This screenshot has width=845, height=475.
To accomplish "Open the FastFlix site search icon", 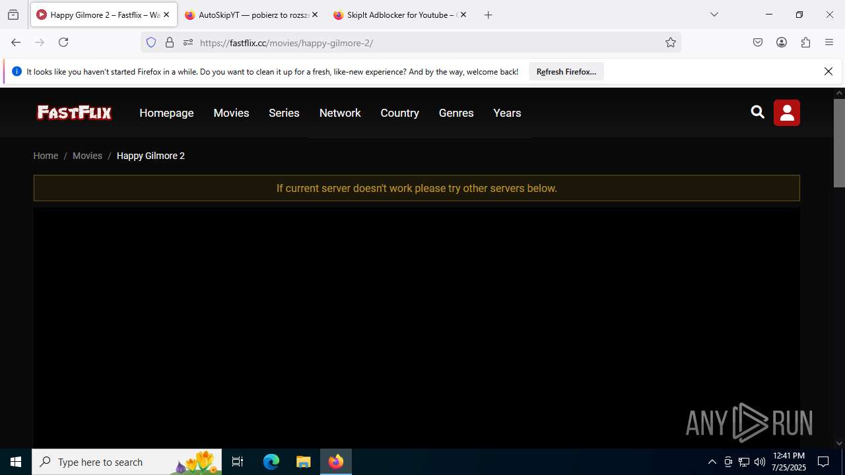I will (757, 112).
